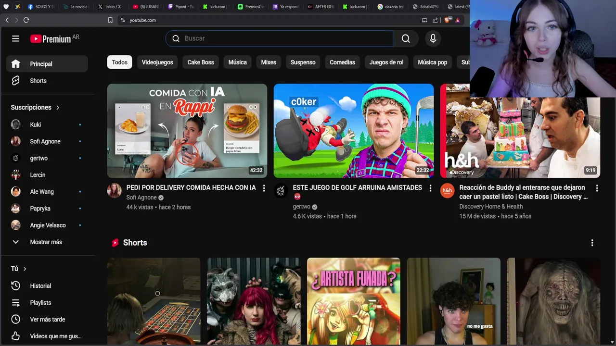This screenshot has height=346, width=616.
Task: Select the Todos filter chip
Action: 120,62
